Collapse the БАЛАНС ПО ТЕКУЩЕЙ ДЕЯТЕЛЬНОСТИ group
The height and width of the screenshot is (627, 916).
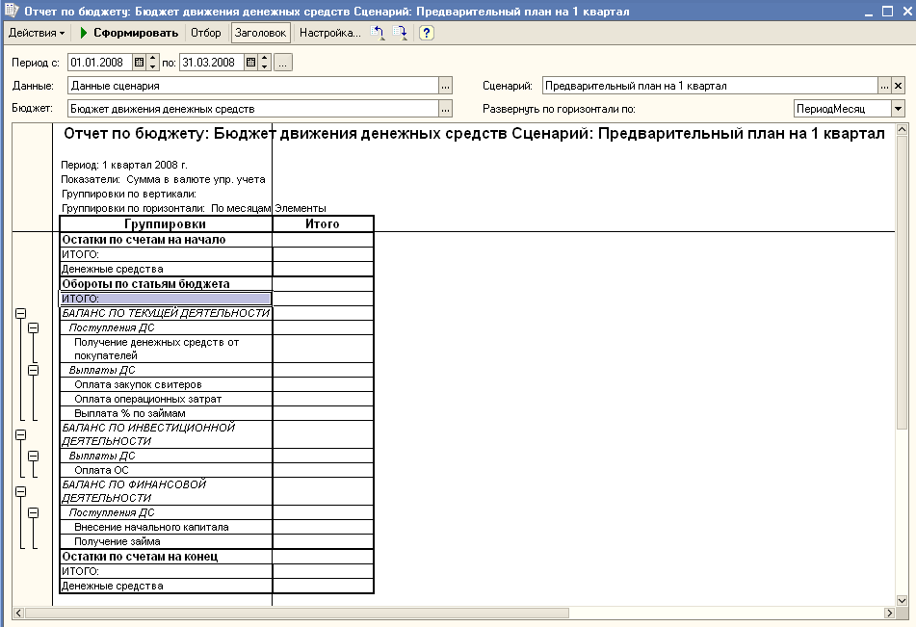20,314
